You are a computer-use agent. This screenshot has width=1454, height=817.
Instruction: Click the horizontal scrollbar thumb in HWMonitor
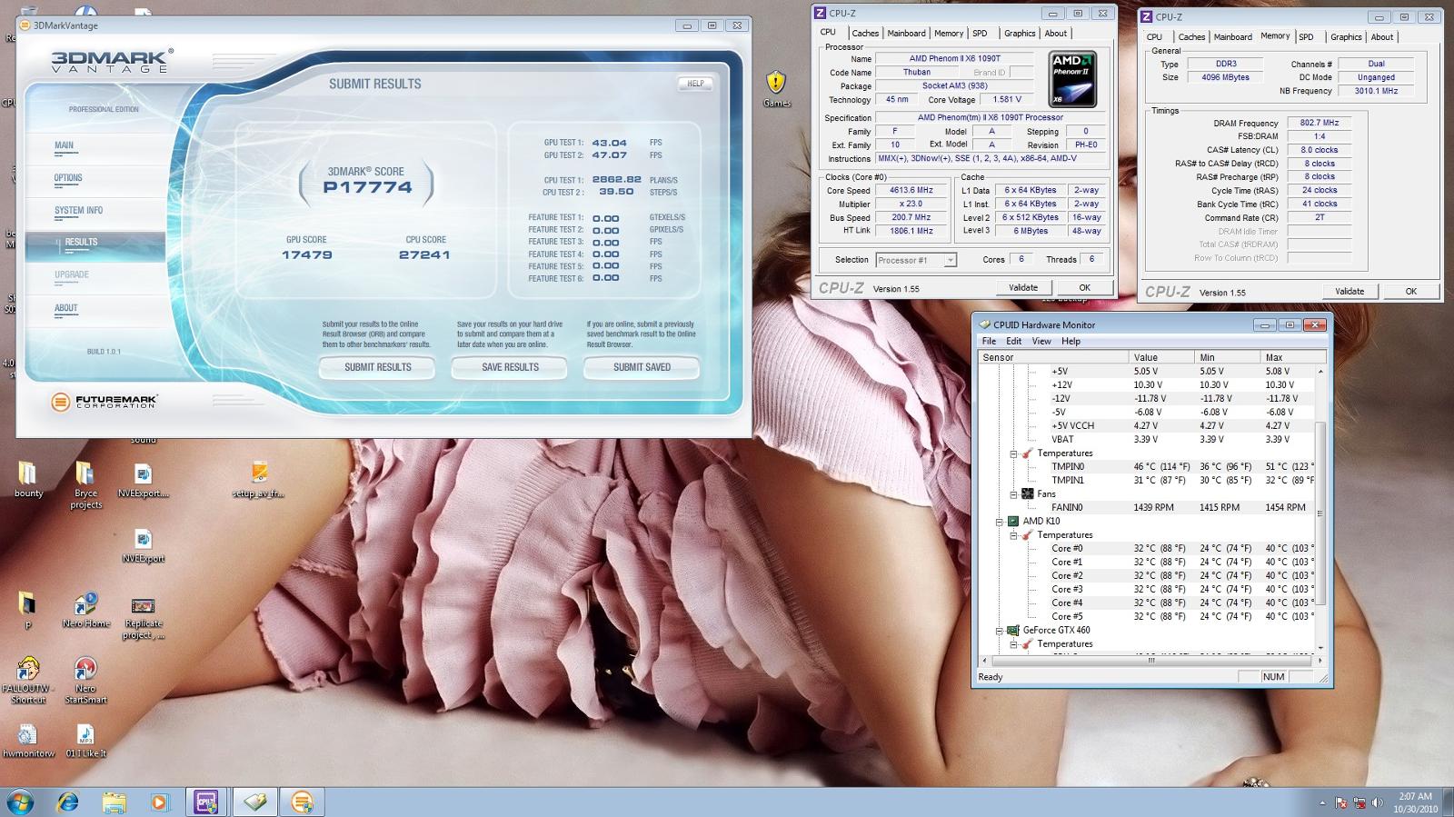click(x=1151, y=661)
